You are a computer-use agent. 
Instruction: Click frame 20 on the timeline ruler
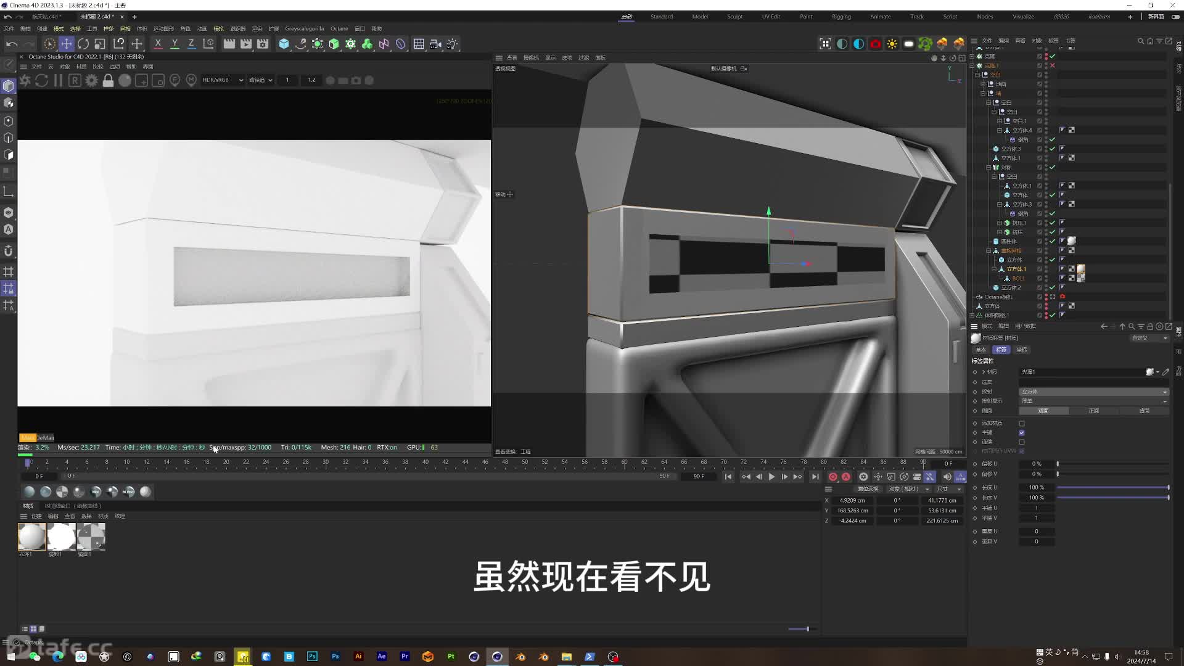click(226, 462)
